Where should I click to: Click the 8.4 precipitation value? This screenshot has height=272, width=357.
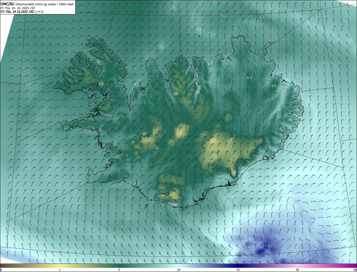350,40
